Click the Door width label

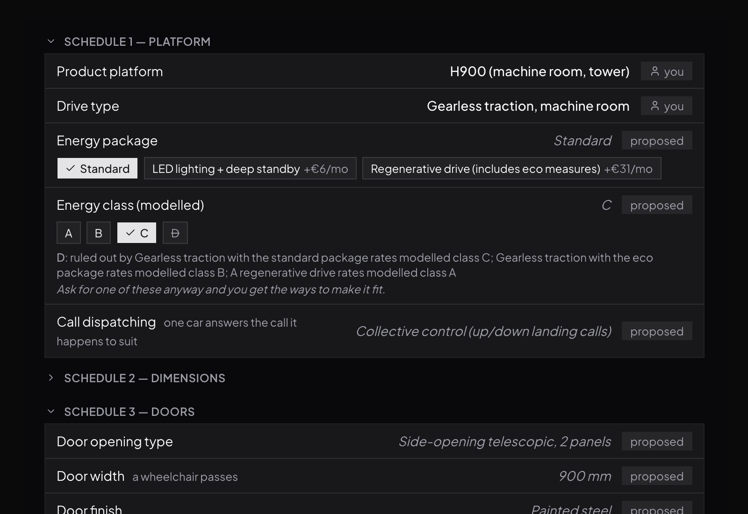pos(91,476)
